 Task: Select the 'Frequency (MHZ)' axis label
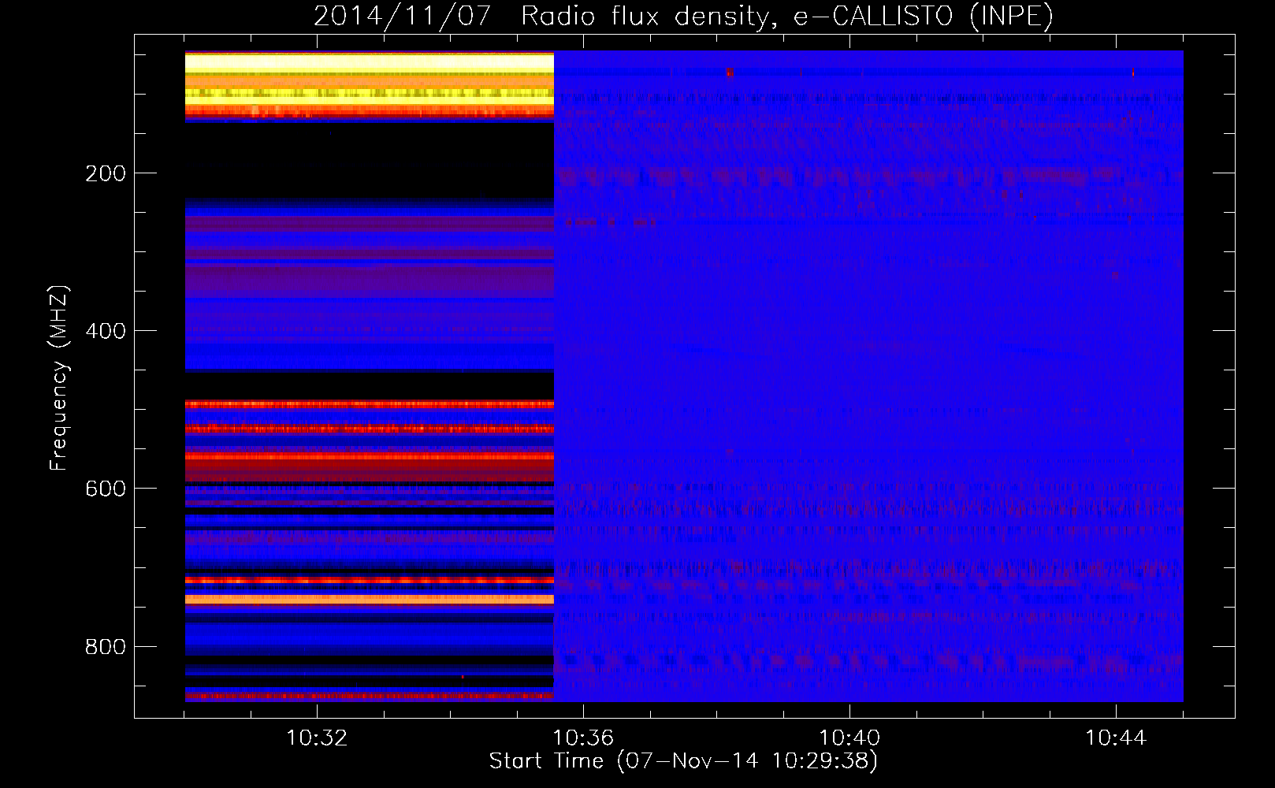(59, 378)
